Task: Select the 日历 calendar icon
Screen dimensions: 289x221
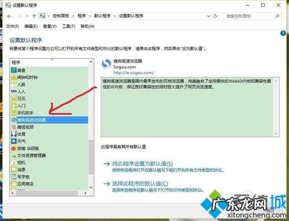Action: (14, 99)
